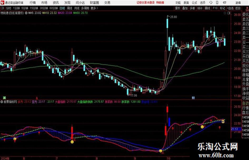The image size is (249, 160).
Task: Click the 财 marker at bottom of main chart
Action: 193,98
